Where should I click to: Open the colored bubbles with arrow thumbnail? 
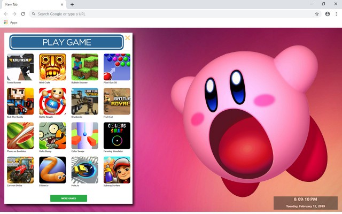click(x=117, y=67)
